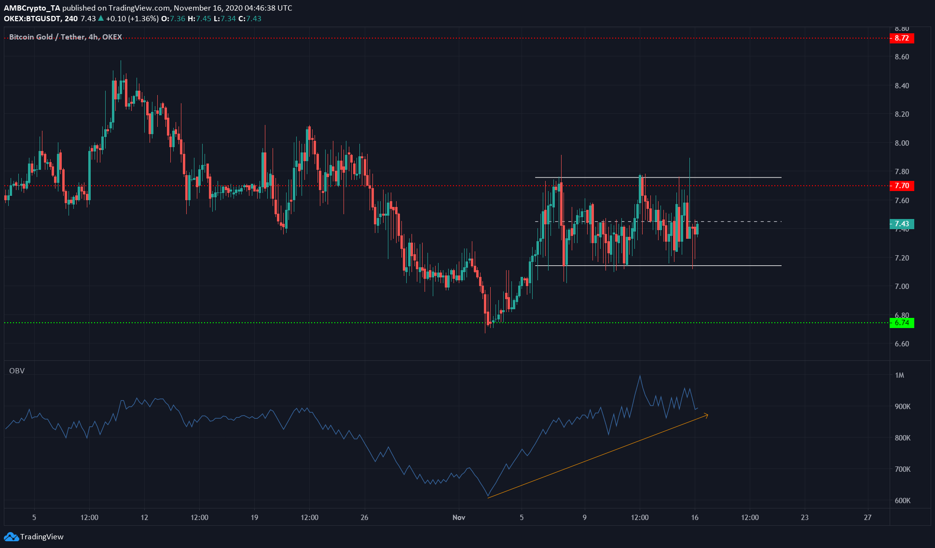Click the 6.60 price axis value
935x548 pixels.
click(902, 344)
